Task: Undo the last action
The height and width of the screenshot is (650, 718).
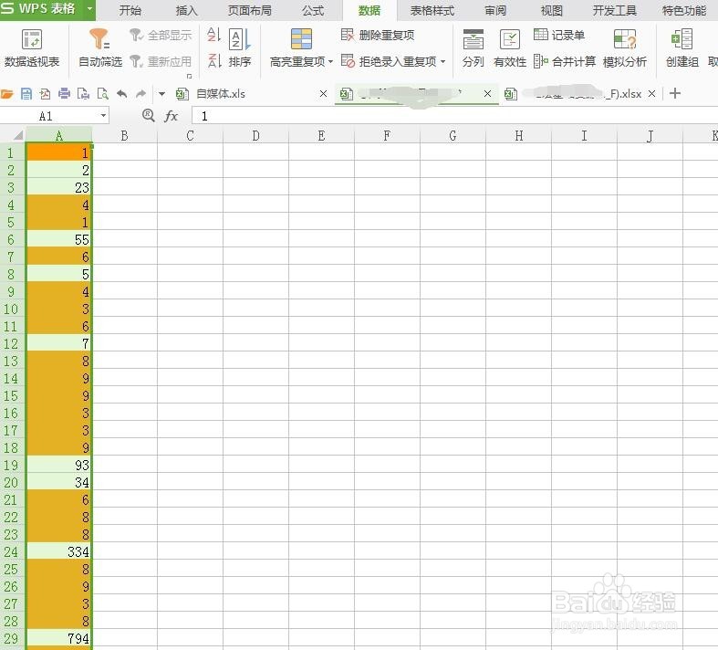Action: pos(122,94)
